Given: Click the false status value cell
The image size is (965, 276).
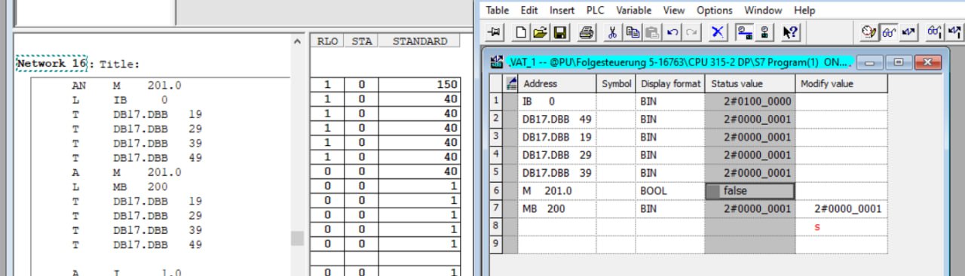Looking at the screenshot, I should (x=750, y=191).
